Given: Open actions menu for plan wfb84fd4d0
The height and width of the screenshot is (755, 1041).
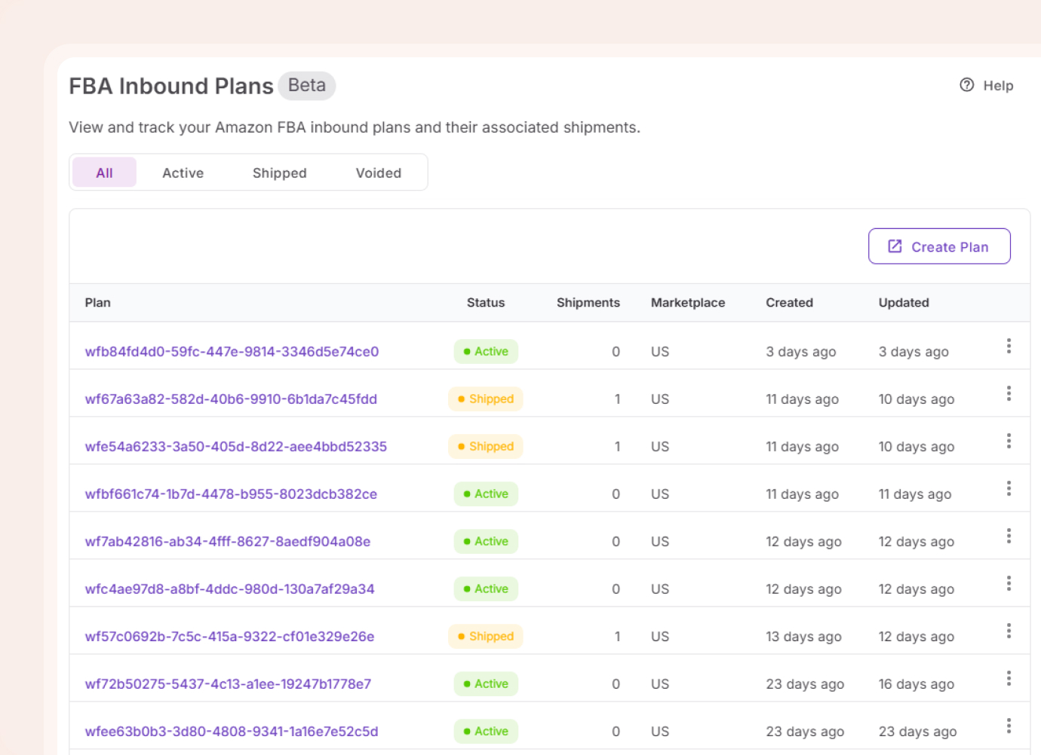Looking at the screenshot, I should coord(1008,346).
